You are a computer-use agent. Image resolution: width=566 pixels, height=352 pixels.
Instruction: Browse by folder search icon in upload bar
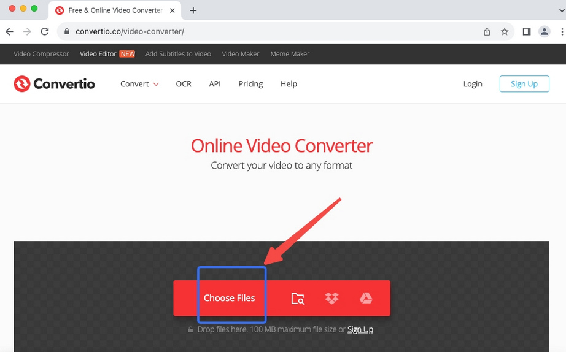click(x=298, y=298)
